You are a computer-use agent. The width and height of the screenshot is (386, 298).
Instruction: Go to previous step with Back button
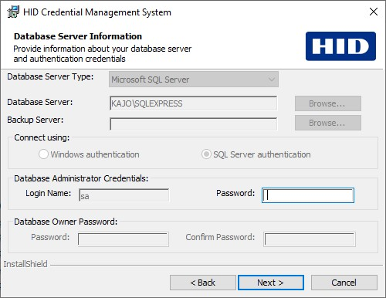[203, 283]
